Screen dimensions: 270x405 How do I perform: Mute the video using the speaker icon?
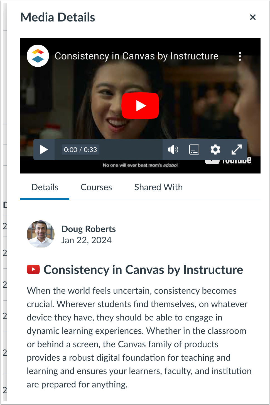click(173, 150)
